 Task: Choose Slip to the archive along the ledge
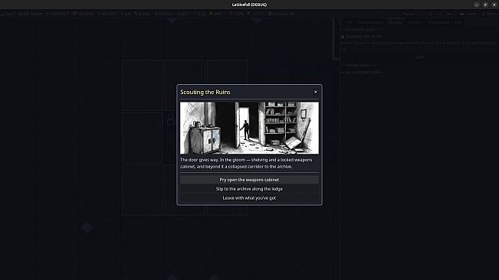[x=249, y=189]
